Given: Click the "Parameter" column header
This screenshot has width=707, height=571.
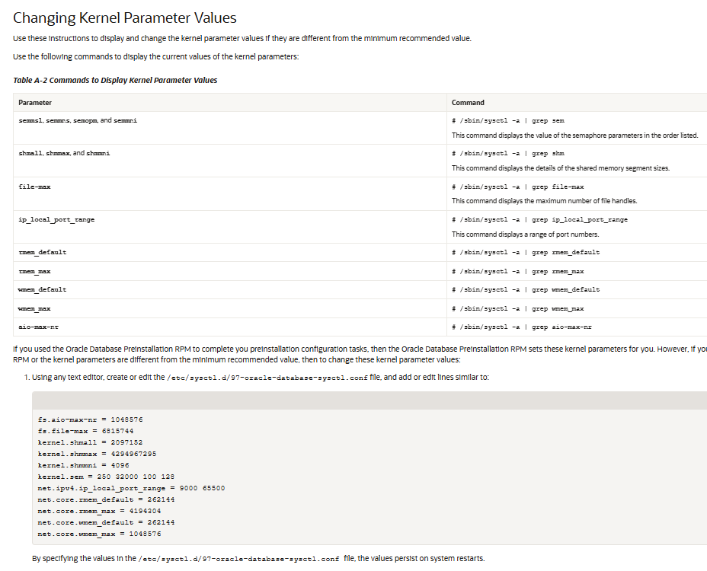Looking at the screenshot, I should click(x=35, y=103).
